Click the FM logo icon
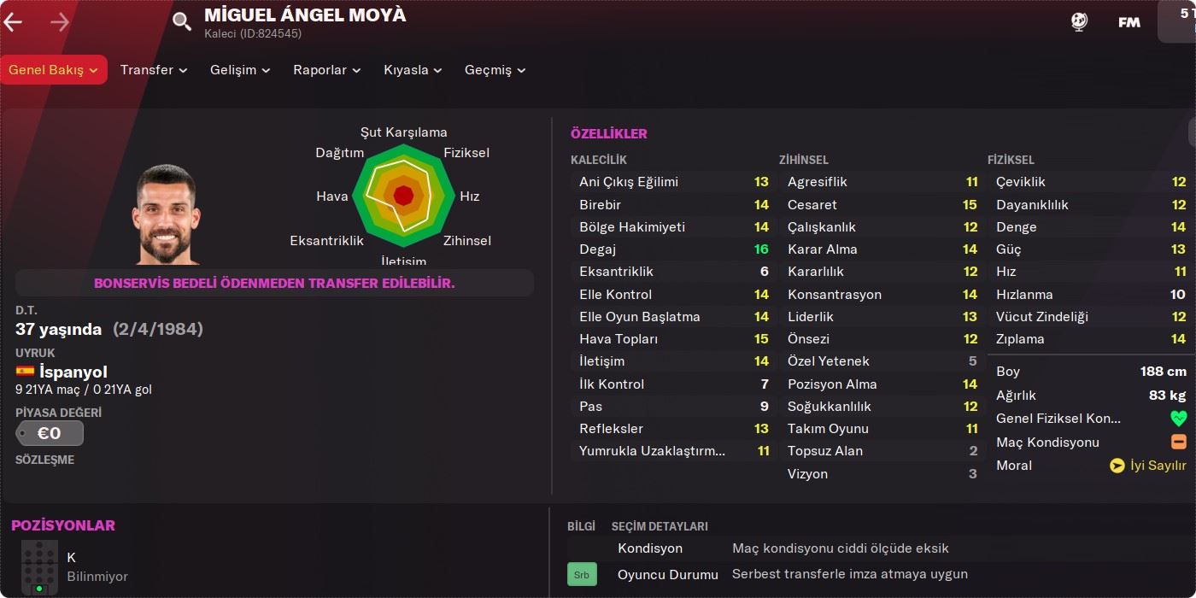This screenshot has width=1196, height=598. (x=1129, y=22)
